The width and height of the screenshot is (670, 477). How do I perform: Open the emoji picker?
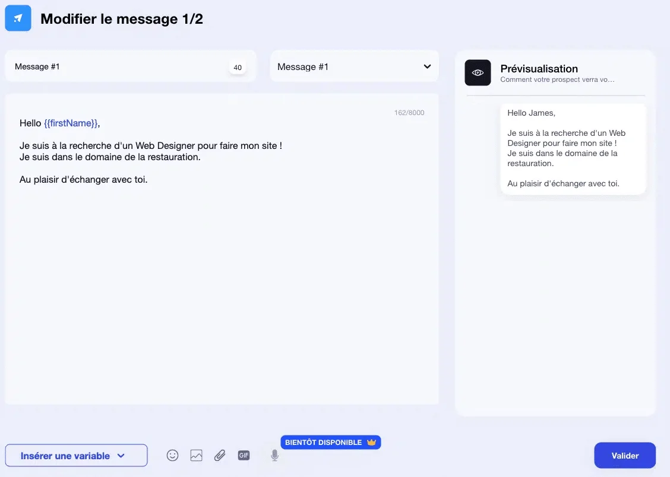coord(173,455)
